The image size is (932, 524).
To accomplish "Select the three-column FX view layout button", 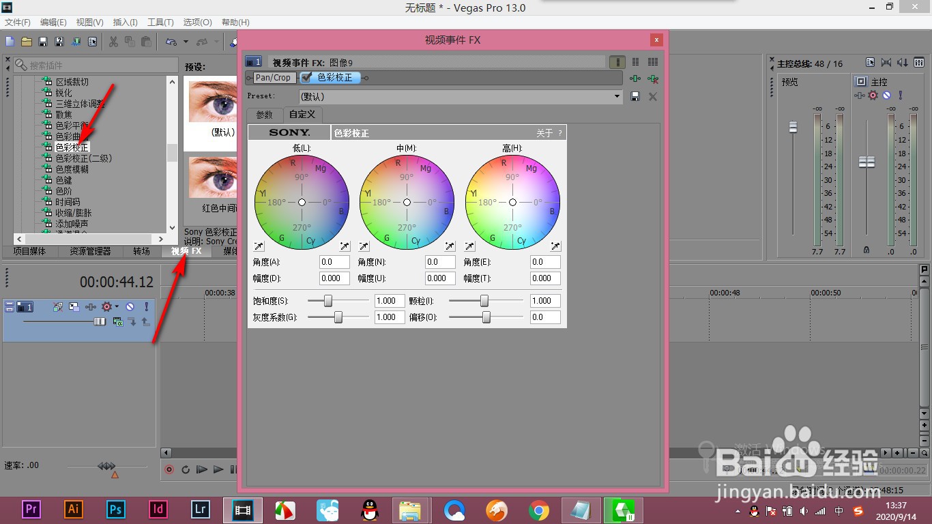I will click(653, 62).
